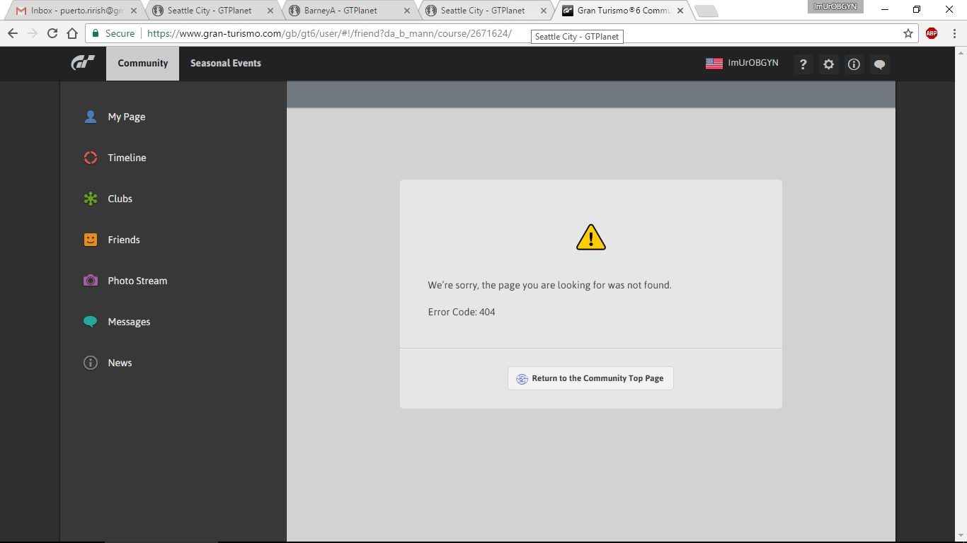The image size is (967, 543).
Task: Reload the page
Action: pos(52,33)
